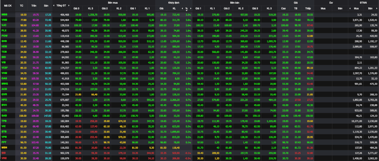Open VNM stock symbol
The height and width of the screenshot is (161, 379).
point(4,20)
